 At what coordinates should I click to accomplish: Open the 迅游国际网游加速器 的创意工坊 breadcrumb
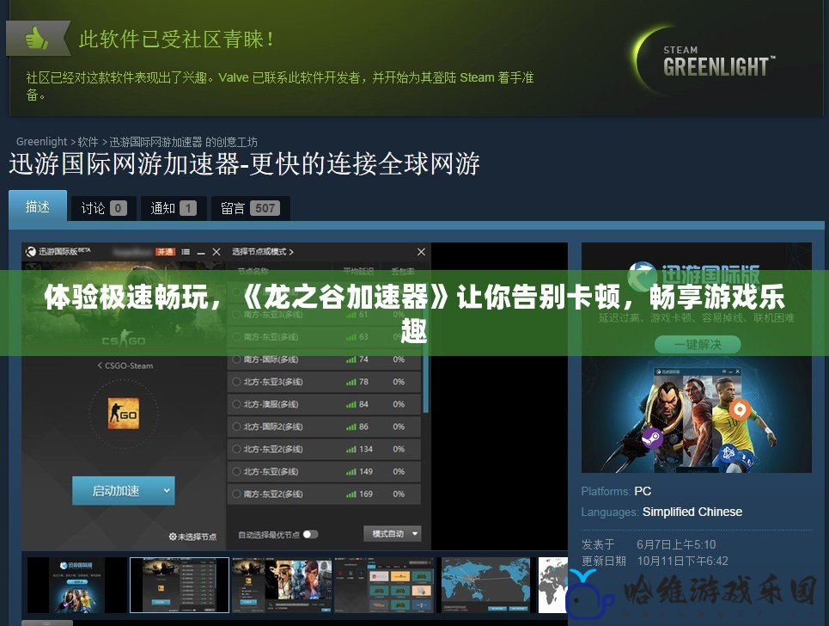183,142
